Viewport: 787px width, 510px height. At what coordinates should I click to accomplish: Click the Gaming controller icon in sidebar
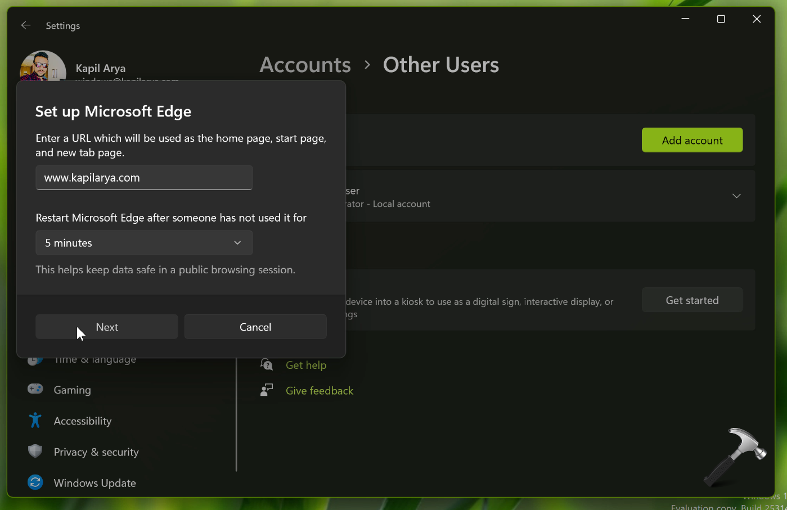[x=35, y=389]
